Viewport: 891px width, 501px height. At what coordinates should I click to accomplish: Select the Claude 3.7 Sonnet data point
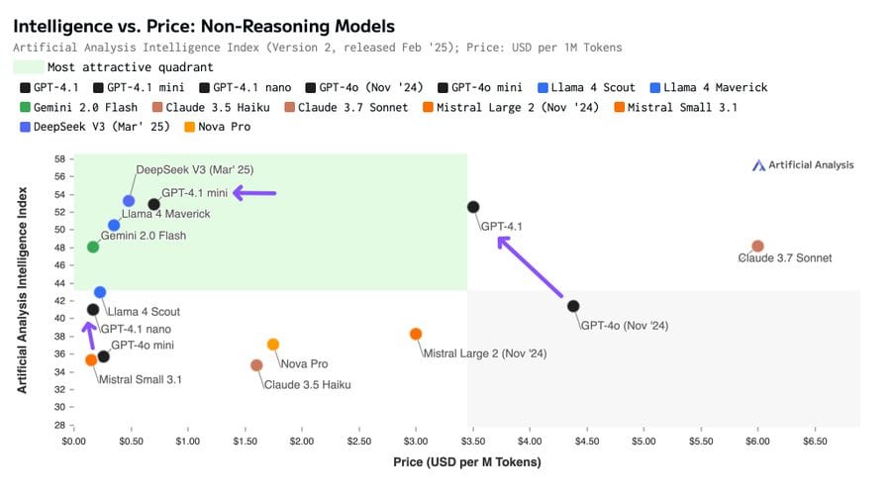(757, 246)
